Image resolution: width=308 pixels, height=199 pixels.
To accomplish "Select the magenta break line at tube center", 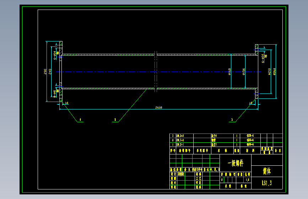I will pos(156,72).
